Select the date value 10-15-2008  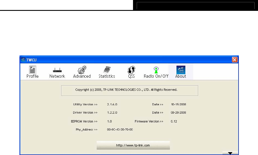pos(178,104)
